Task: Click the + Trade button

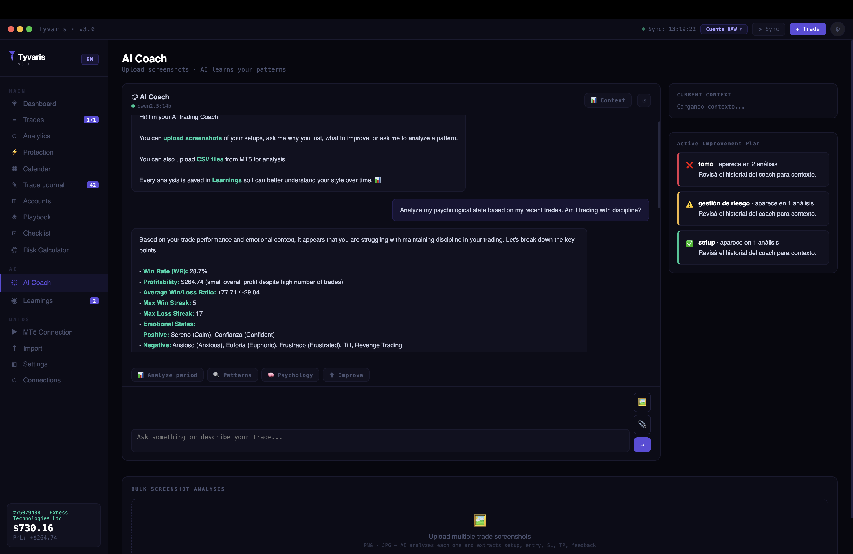Action: point(808,29)
